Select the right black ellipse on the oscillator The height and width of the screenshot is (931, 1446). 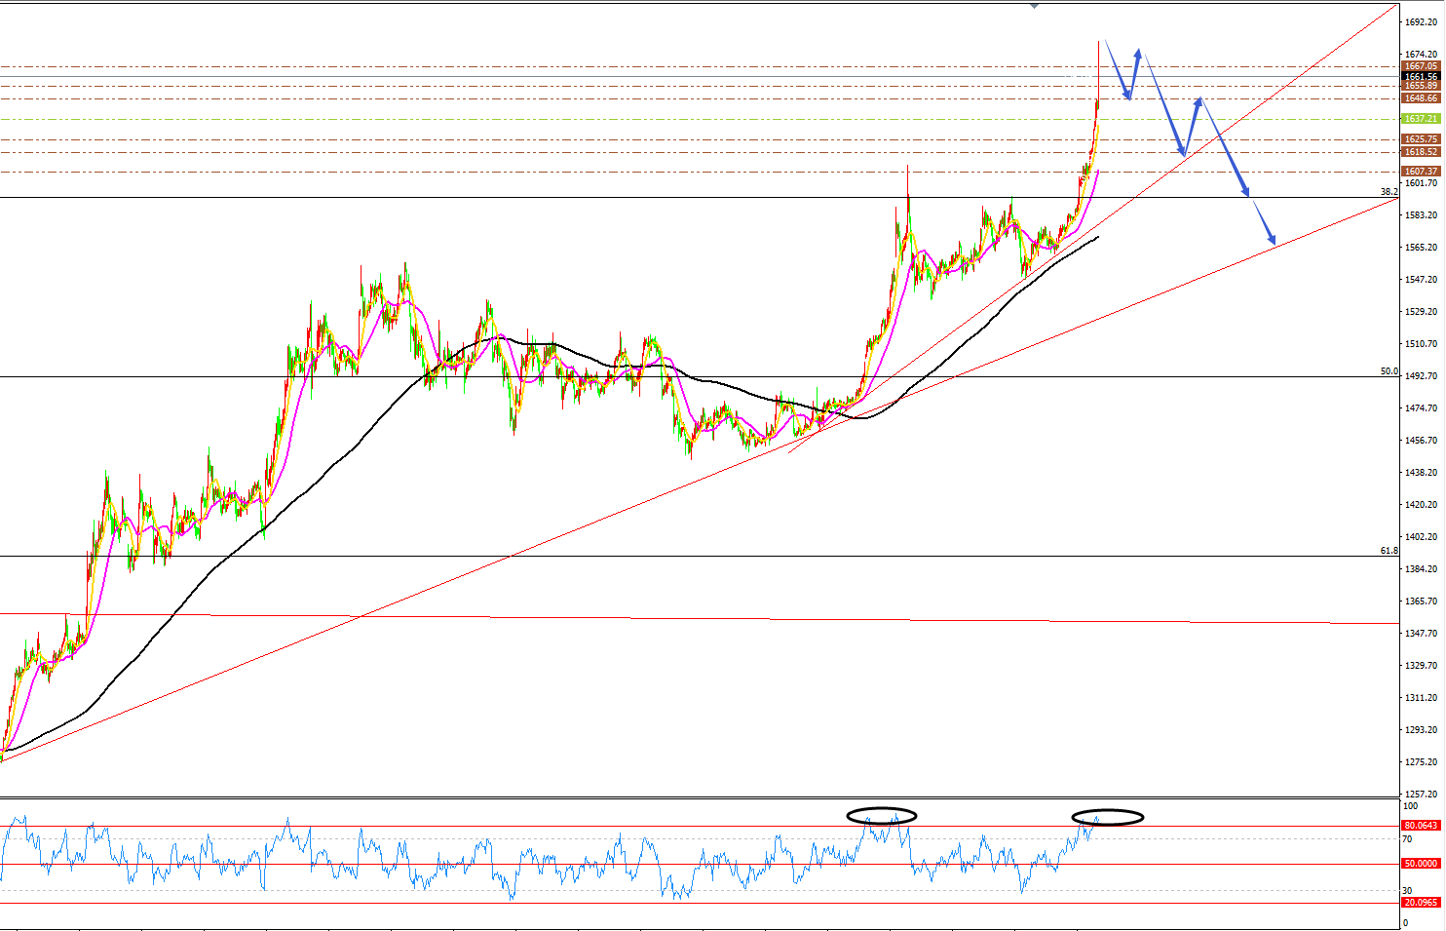point(1108,817)
